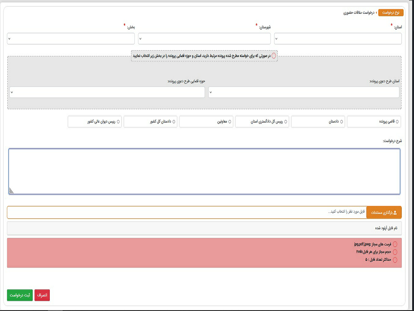This screenshot has height=311, width=414.
Task: Expand the شهرستان dropdown
Action: tap(204, 39)
